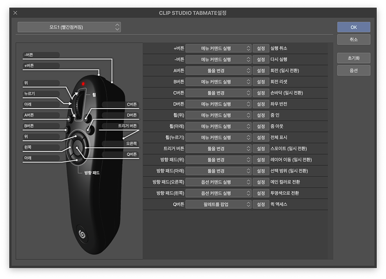Click the OK button
The width and height of the screenshot is (386, 279).
(354, 27)
